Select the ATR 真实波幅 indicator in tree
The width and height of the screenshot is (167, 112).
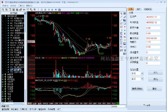(x=16, y=60)
